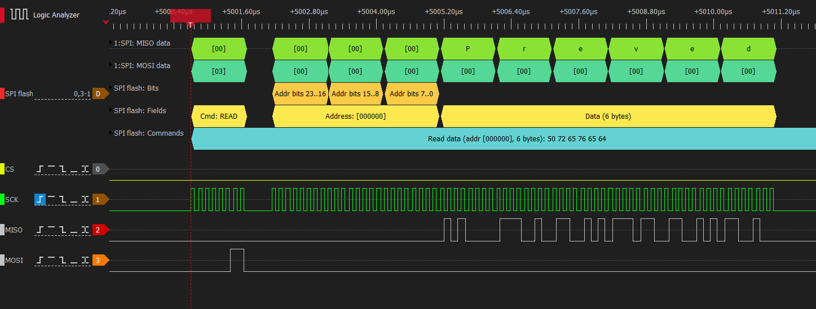
Task: Choose high level trigger for MOSI
Action: 51,260
